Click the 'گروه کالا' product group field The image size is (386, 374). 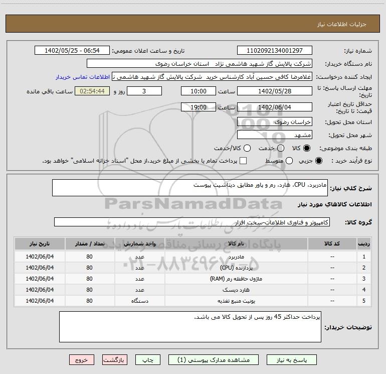point(191,222)
